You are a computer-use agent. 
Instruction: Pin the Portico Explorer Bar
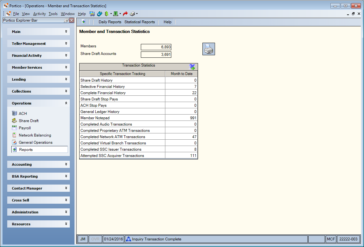[x=66, y=20]
